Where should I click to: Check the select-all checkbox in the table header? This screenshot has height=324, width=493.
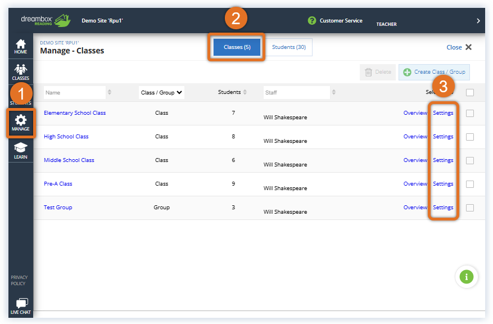[x=471, y=91]
